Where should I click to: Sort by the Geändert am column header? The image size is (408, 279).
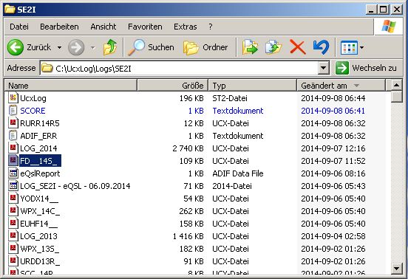(341, 86)
